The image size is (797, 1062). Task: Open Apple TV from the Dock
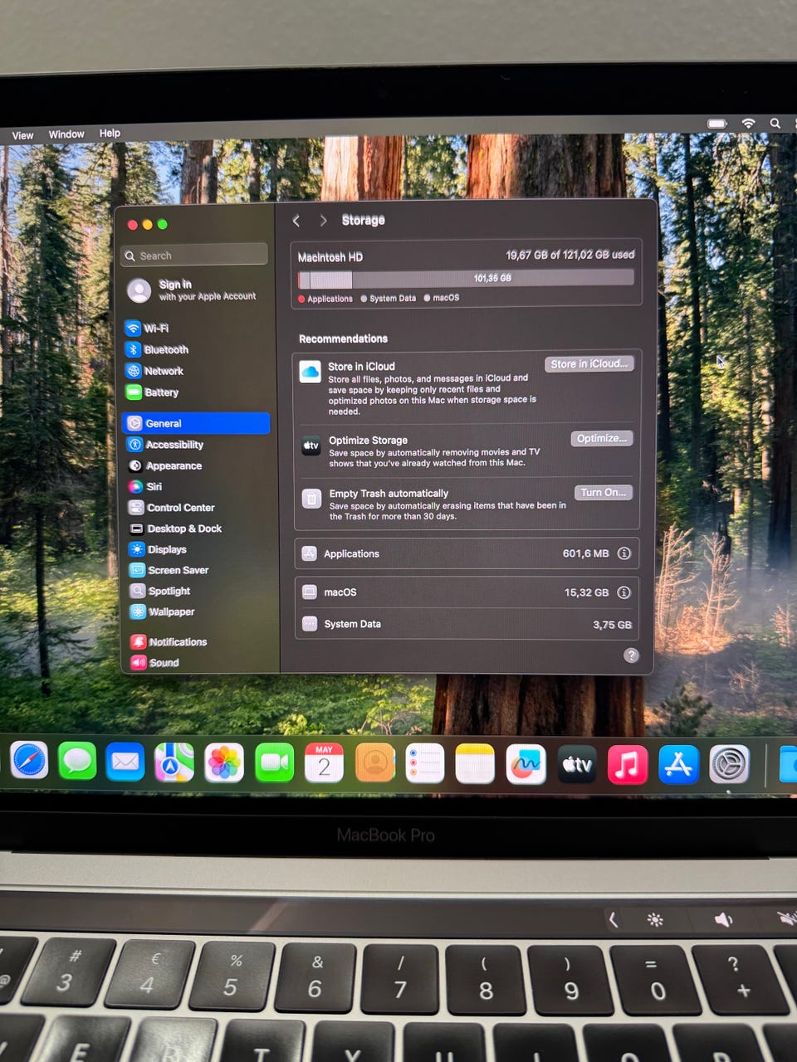577,764
